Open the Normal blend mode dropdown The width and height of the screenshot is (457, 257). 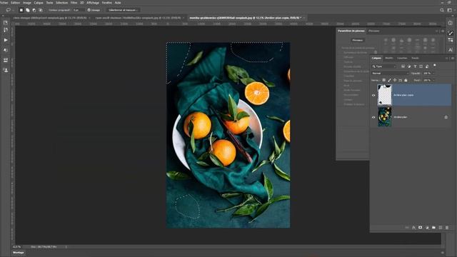(x=391, y=74)
